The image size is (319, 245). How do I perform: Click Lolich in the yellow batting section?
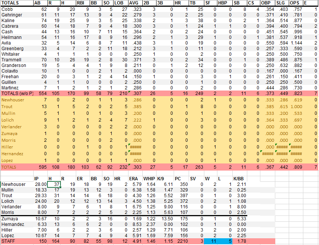point(7,120)
